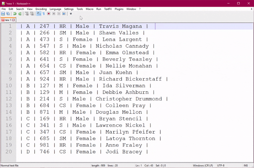
Task: Open the Plugins menu
Action: [x=119, y=9]
